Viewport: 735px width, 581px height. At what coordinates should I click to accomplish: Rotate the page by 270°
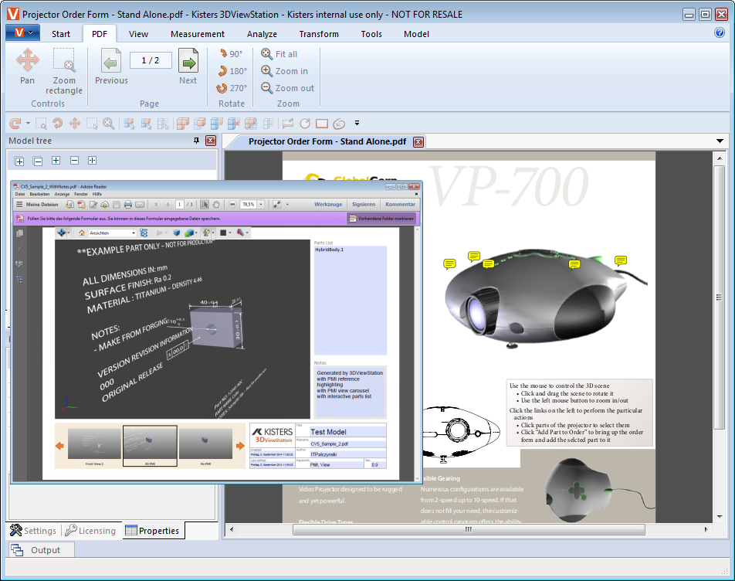tap(230, 88)
